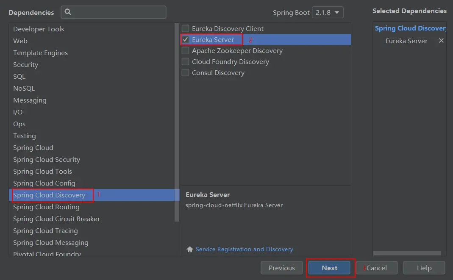Click the search magnifier icon
The height and width of the screenshot is (280, 453).
pos(68,12)
